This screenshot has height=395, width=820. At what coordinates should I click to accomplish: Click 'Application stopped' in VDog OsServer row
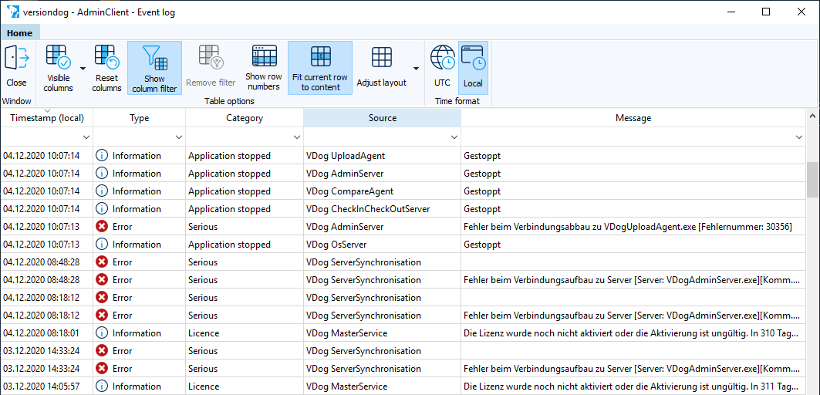(229, 245)
